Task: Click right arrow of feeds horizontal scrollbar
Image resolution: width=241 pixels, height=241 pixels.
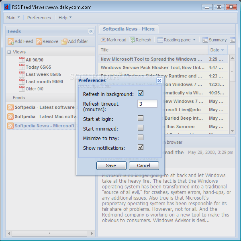Action: 92,233
